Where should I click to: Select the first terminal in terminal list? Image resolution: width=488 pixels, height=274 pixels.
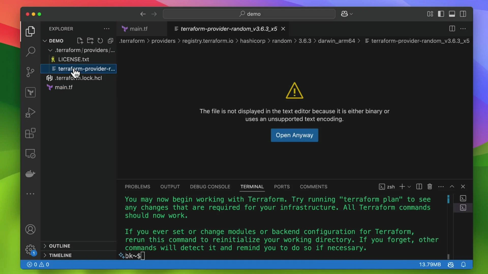pyautogui.click(x=463, y=198)
